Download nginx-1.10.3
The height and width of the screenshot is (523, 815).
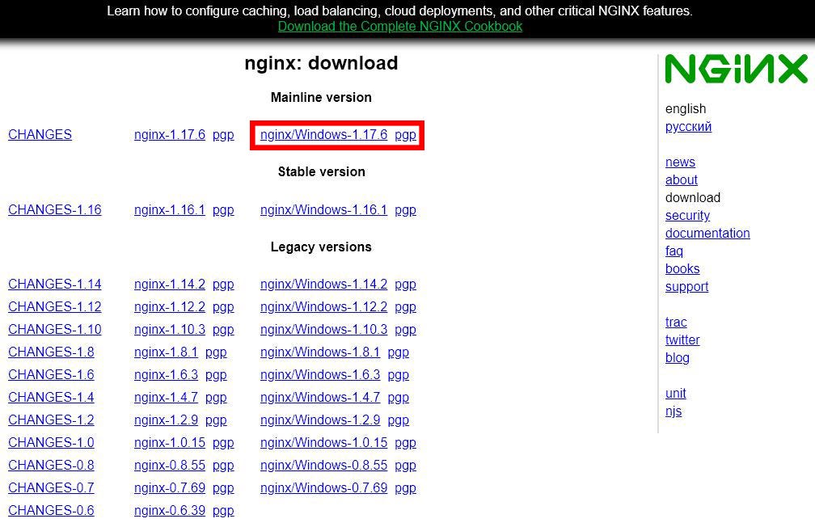click(x=170, y=329)
